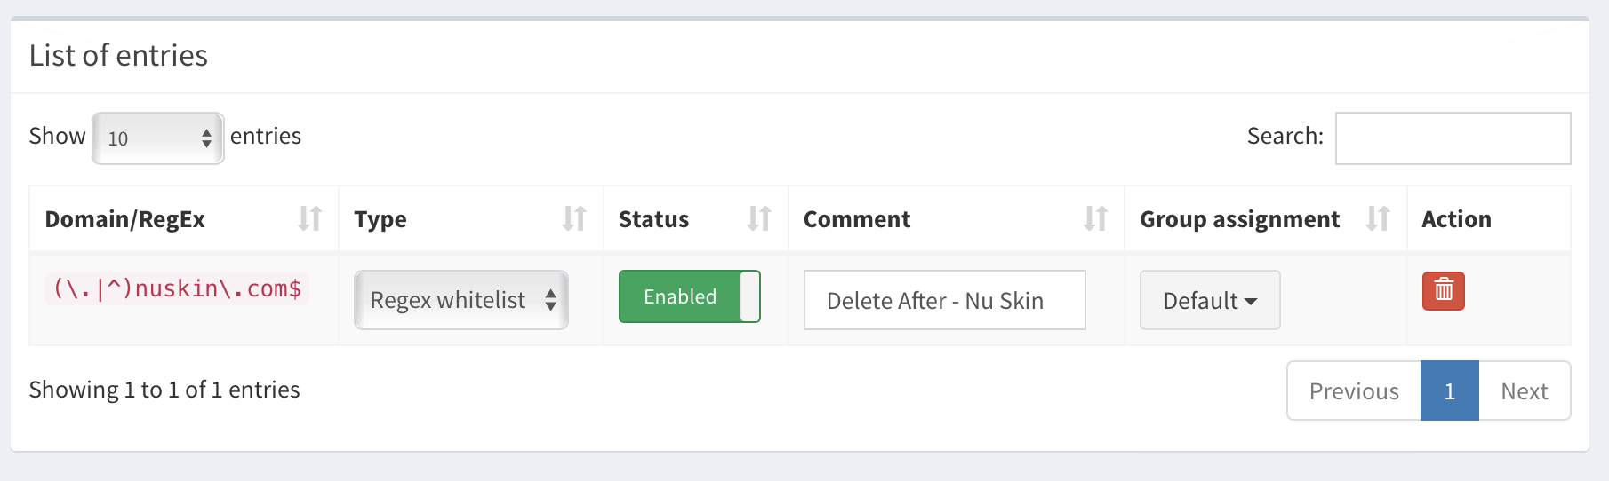Sort by Domain/RegEx column arrows
Screen dimensions: 1609x481
tap(309, 218)
